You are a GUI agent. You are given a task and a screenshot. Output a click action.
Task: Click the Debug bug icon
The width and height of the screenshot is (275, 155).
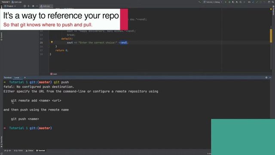click(229, 2)
